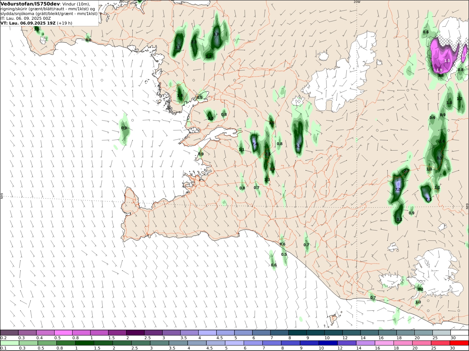The height and width of the screenshot is (351, 469).
Task: Select the 1.9 rainfall label
Action: coord(272,169)
